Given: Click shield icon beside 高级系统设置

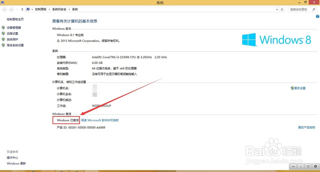Looking at the screenshot, I should coord(3,45).
